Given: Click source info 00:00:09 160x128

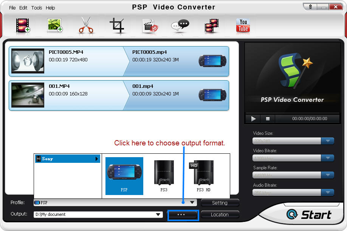Looking at the screenshot, I should [x=68, y=94].
